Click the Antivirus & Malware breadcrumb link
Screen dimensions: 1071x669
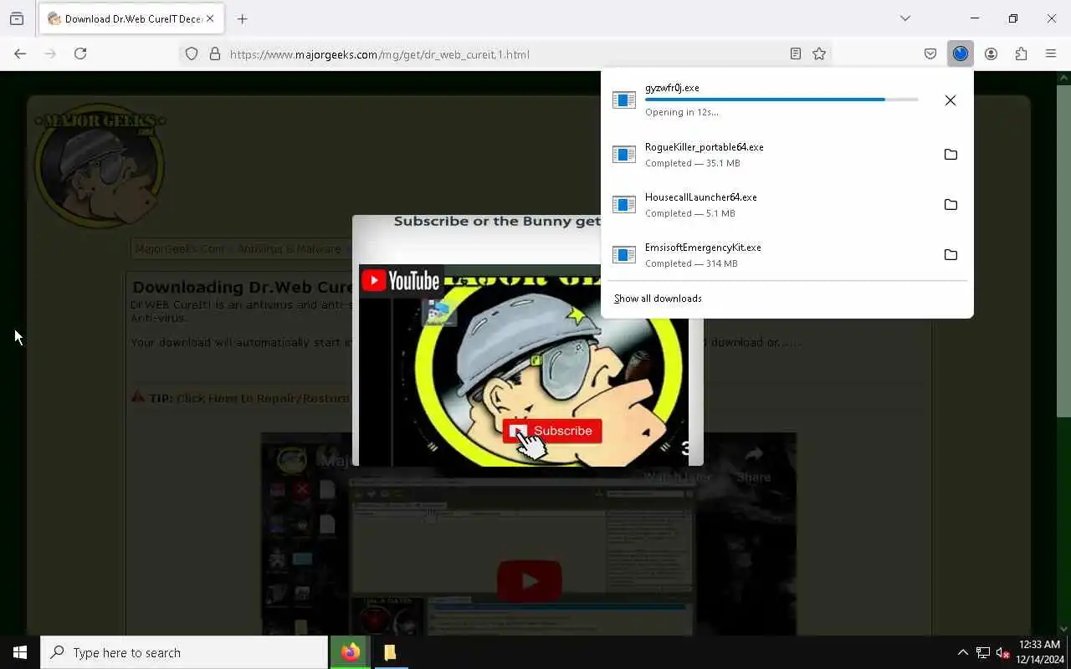(289, 249)
